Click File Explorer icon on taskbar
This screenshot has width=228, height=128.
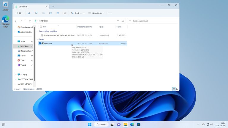(x=126, y=124)
